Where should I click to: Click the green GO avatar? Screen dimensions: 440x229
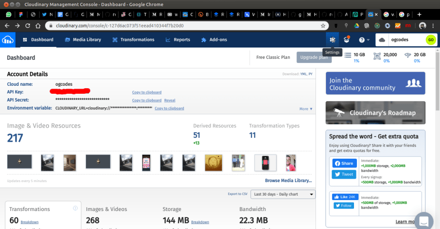430,40
